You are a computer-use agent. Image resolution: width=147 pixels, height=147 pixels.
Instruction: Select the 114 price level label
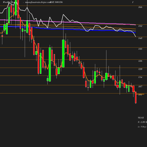coord(140,77)
